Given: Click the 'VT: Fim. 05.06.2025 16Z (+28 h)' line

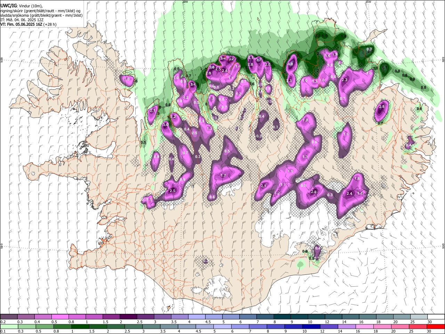Looking at the screenshot, I should click(x=29, y=24).
